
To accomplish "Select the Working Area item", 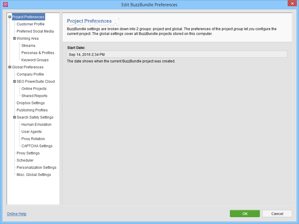I will [28, 39].
